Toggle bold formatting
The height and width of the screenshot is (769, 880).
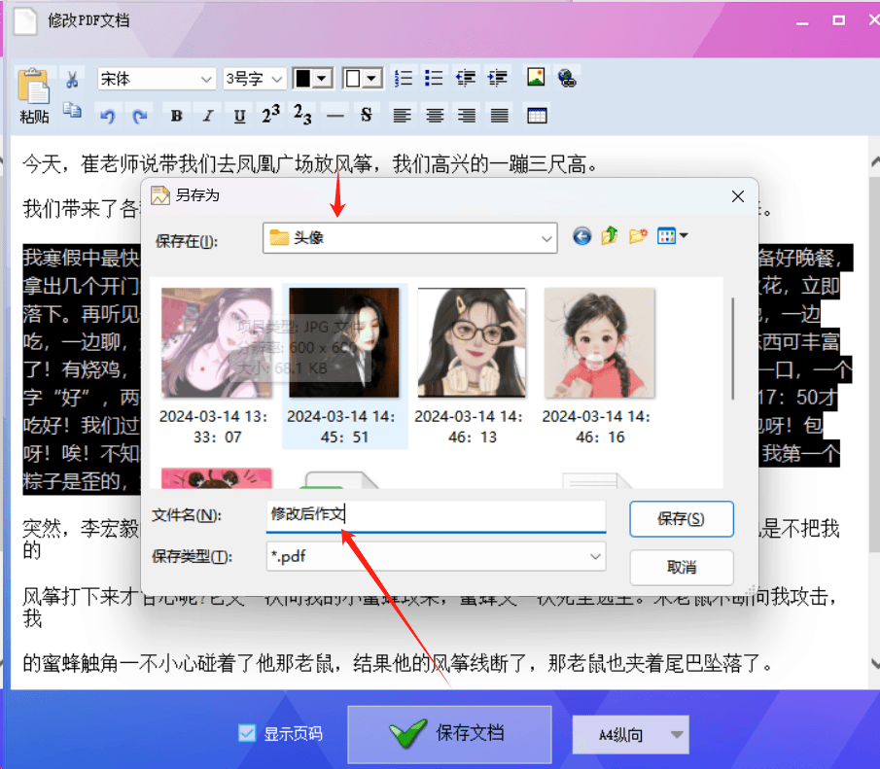click(x=175, y=115)
